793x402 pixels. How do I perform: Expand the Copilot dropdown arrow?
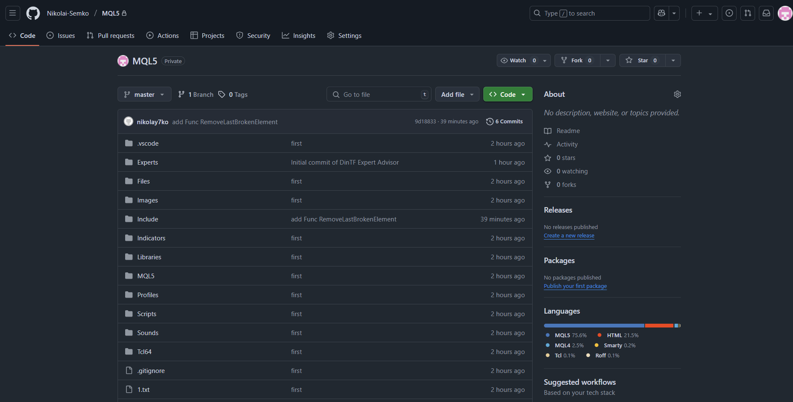674,13
